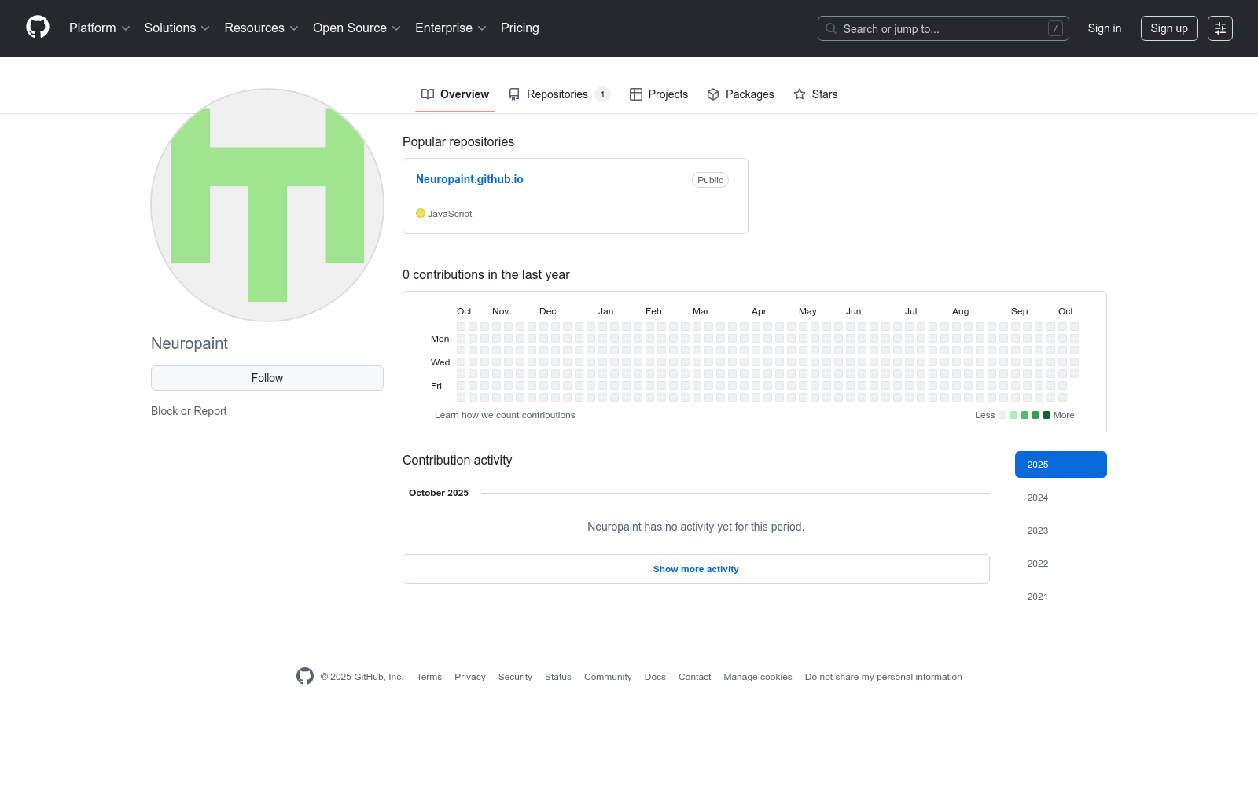The image size is (1258, 786).
Task: Click the slash shortcut key icon
Action: tap(1055, 28)
